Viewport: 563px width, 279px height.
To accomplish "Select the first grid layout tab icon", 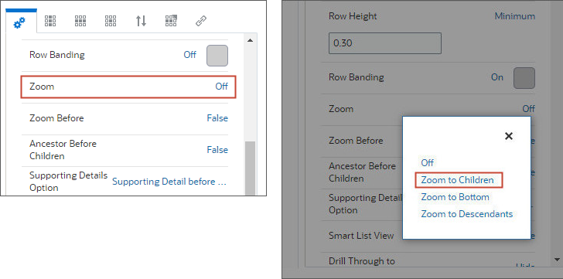I will [x=50, y=21].
